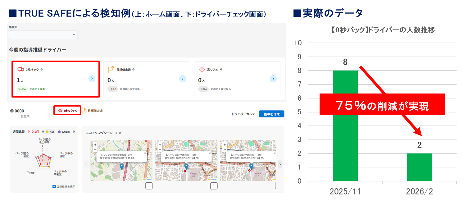Click 正対度 radar axis label
473x210 pixels.
pos(30,173)
